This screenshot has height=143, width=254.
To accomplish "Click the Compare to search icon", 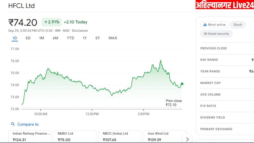I will point(13,124).
